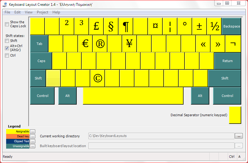This screenshot has width=248, height=163.
Task: Click the right Control key
Action: (x=227, y=96)
